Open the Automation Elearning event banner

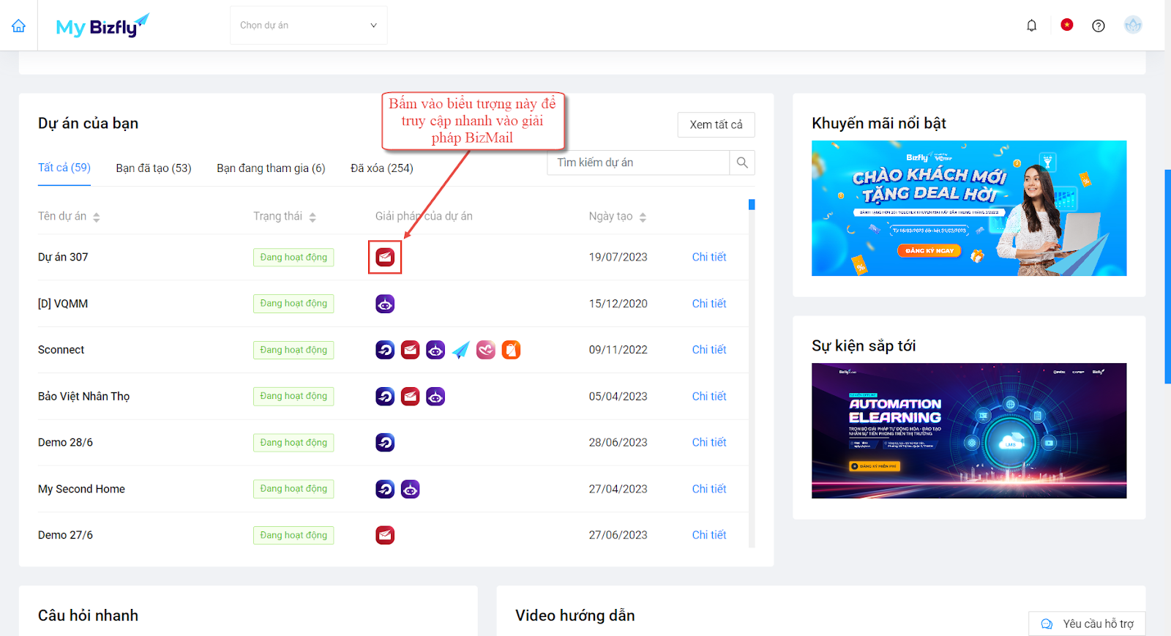[x=969, y=430]
